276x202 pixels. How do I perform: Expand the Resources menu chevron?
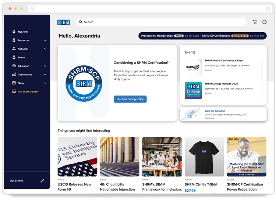tap(45, 40)
